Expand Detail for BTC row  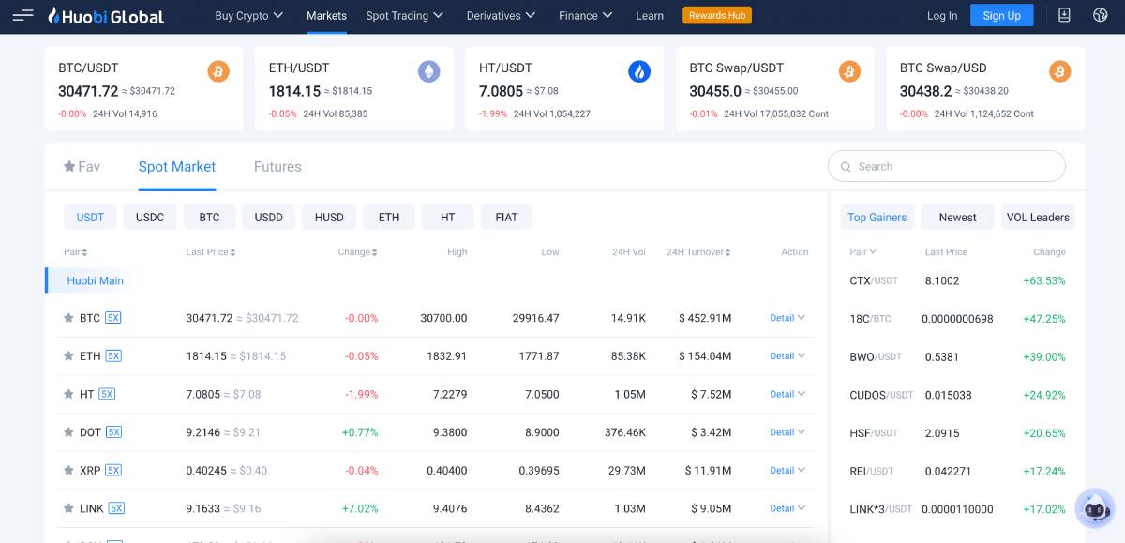[x=787, y=318]
